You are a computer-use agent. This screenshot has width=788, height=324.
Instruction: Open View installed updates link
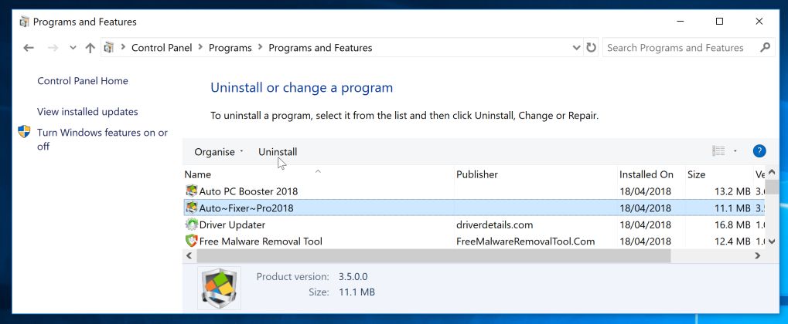point(87,112)
